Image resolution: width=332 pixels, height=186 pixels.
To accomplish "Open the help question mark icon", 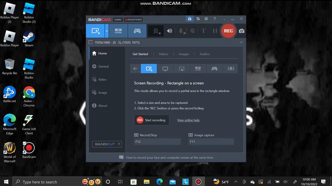I will (x=214, y=19).
